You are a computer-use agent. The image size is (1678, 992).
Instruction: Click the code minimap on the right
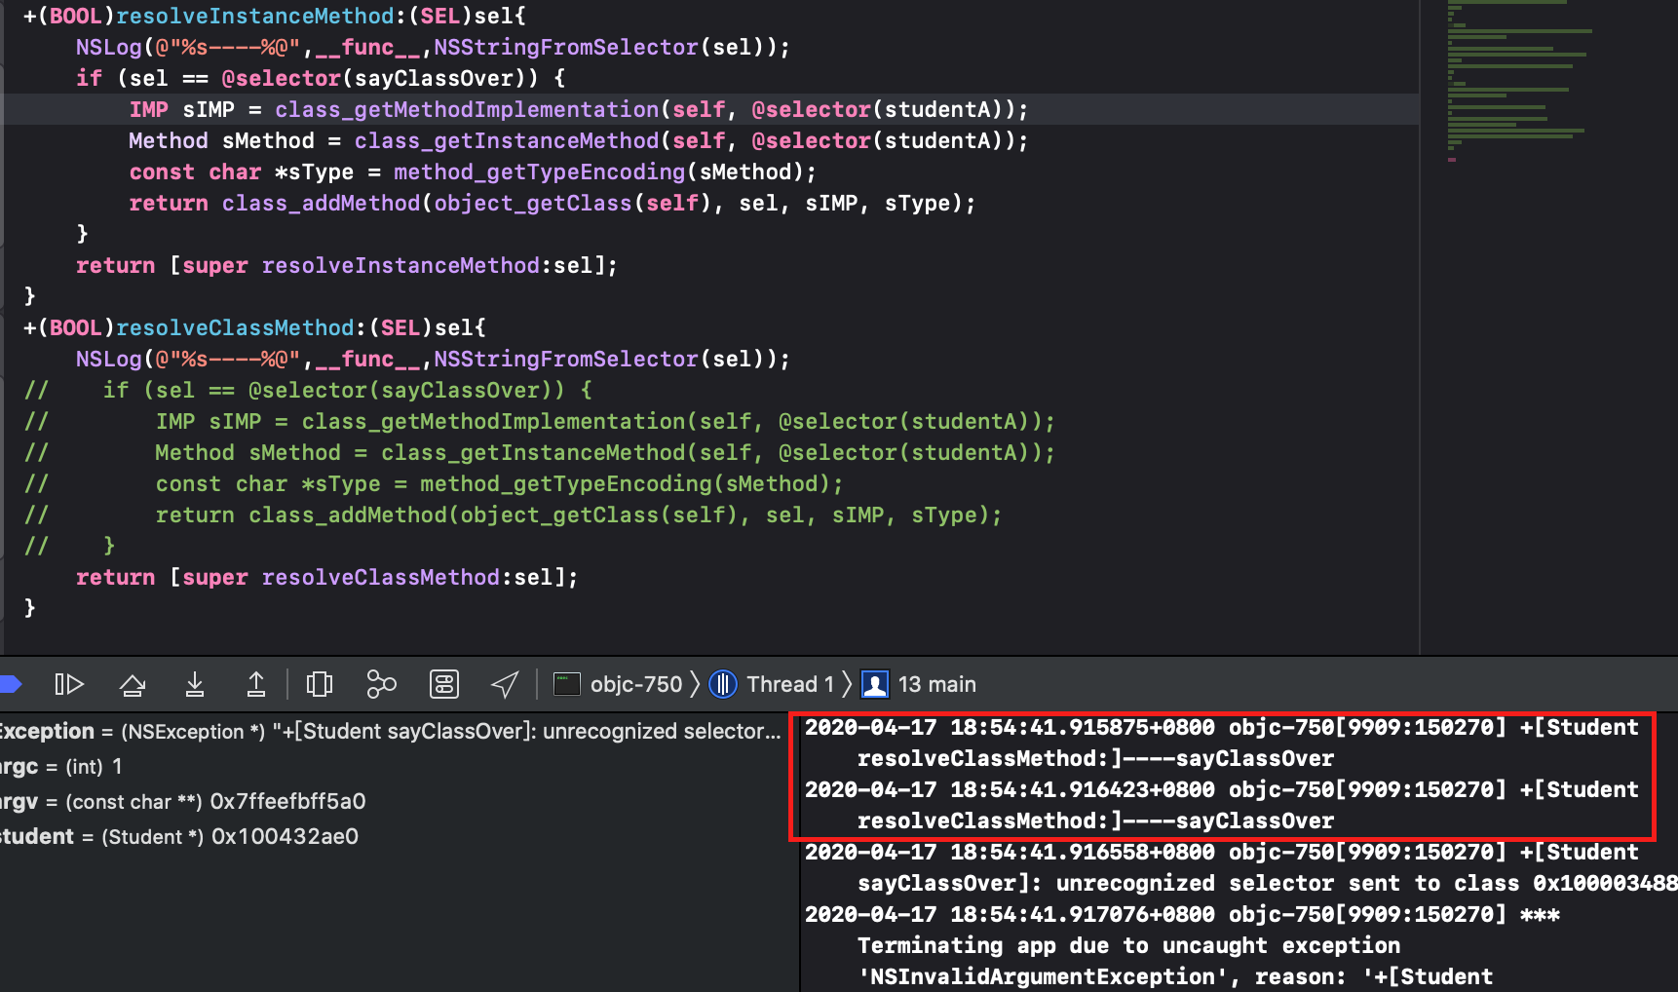(1520, 82)
